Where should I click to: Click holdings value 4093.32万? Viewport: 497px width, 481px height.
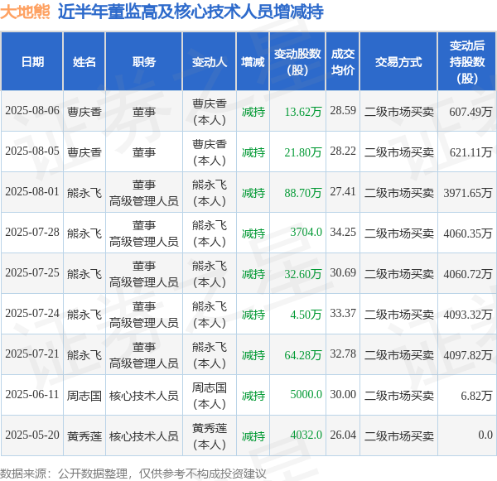pos(468,315)
